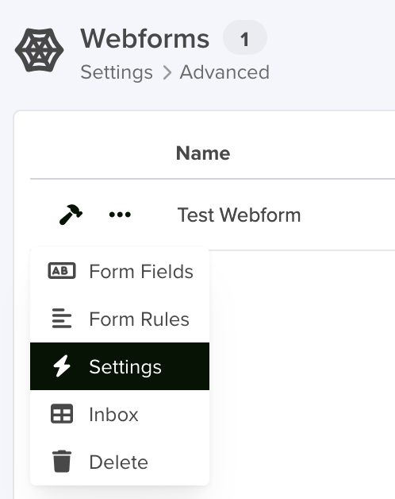Click the Name column header
395x499 pixels.
[203, 153]
